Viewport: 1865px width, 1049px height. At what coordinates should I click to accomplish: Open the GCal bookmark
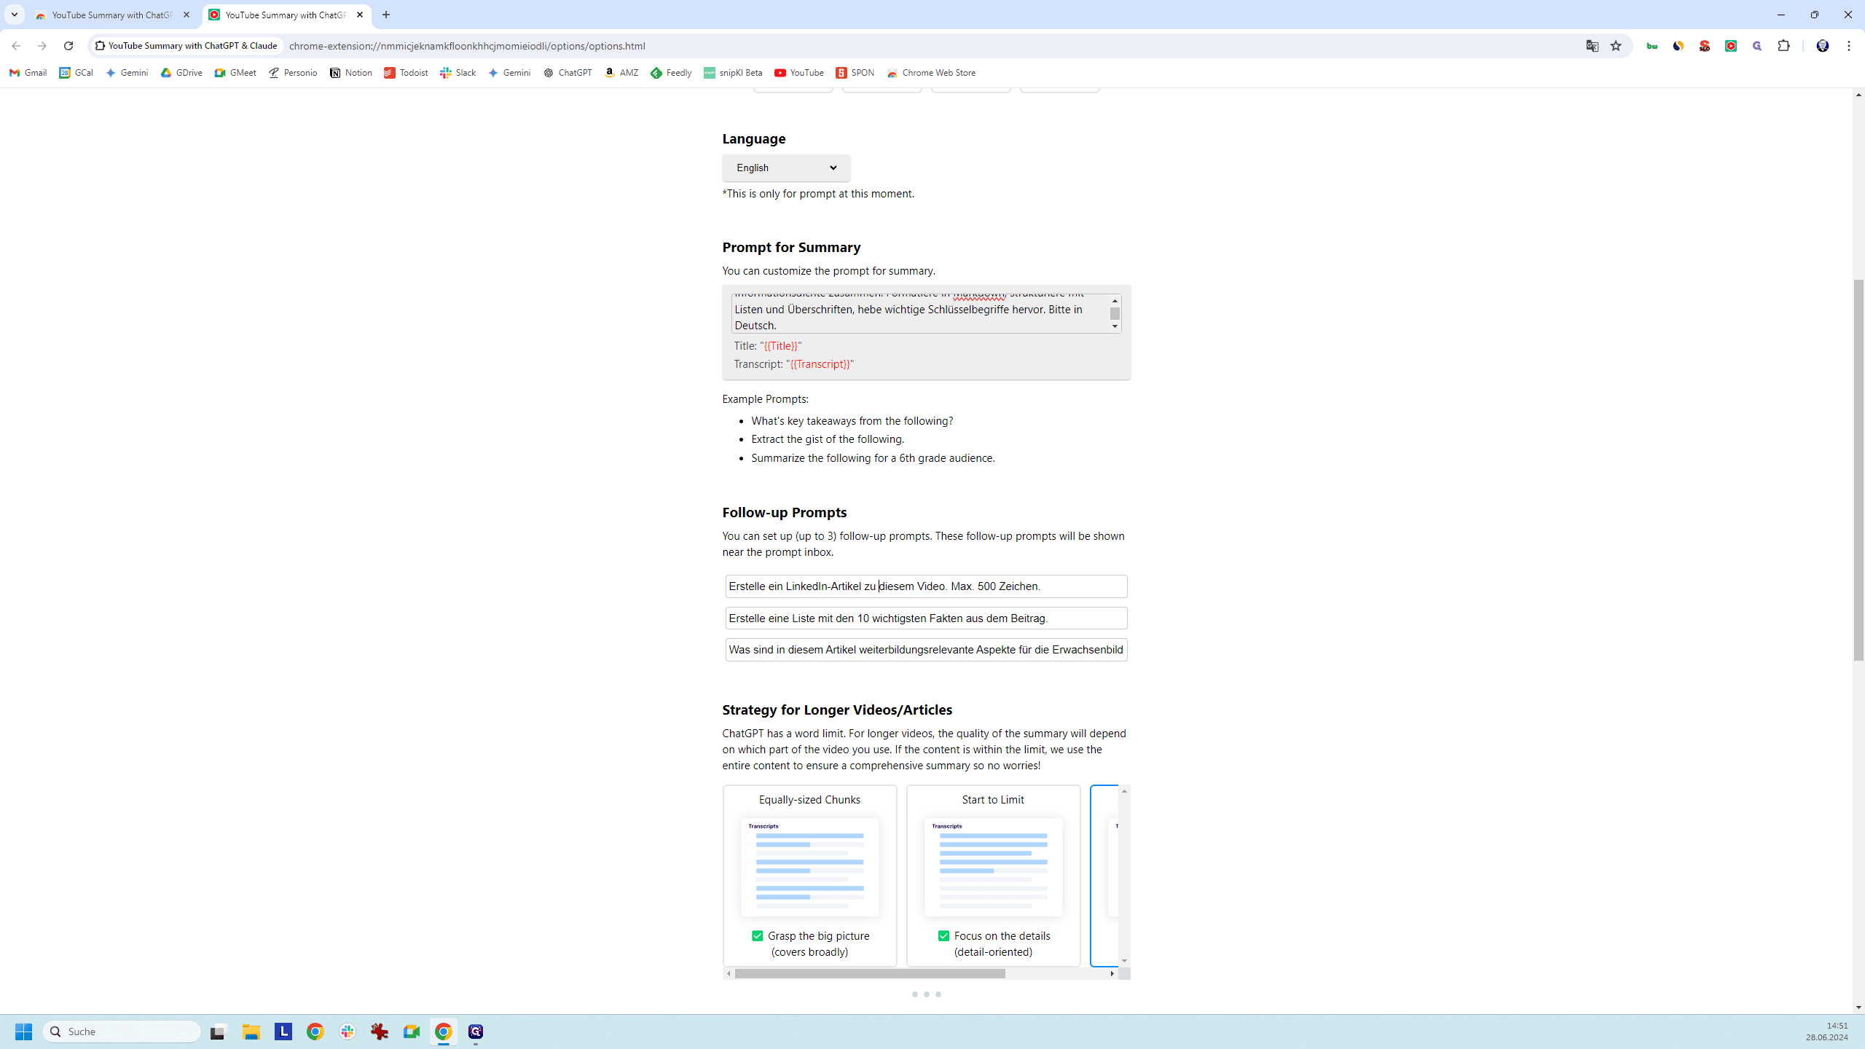(x=76, y=73)
